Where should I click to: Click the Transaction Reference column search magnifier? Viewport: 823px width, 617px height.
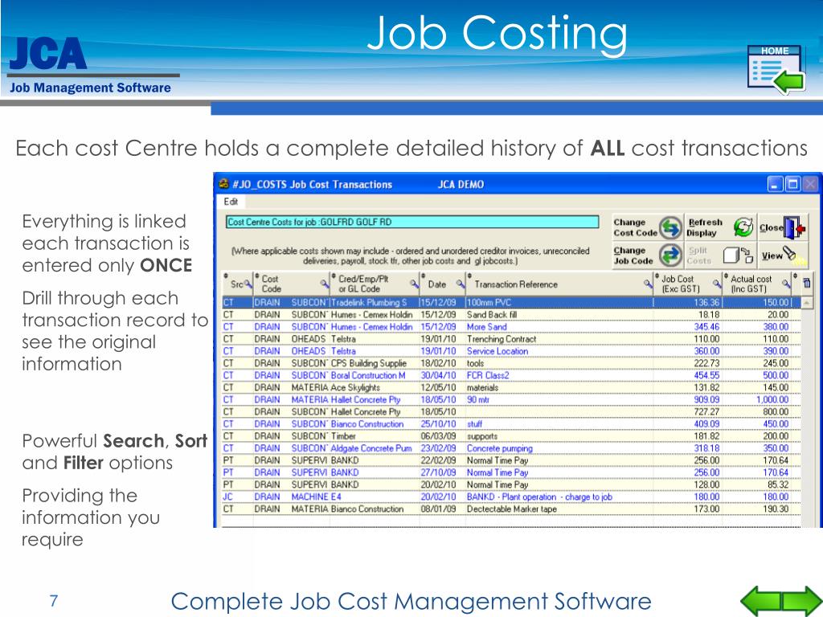pos(649,284)
